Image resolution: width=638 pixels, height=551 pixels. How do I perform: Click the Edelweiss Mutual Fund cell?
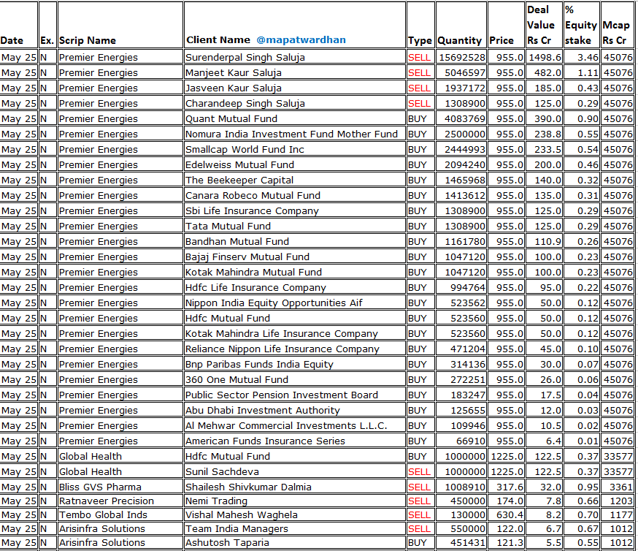point(295,165)
